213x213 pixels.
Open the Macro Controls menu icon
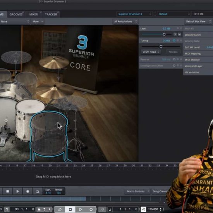pyautogui.click(x=148, y=191)
